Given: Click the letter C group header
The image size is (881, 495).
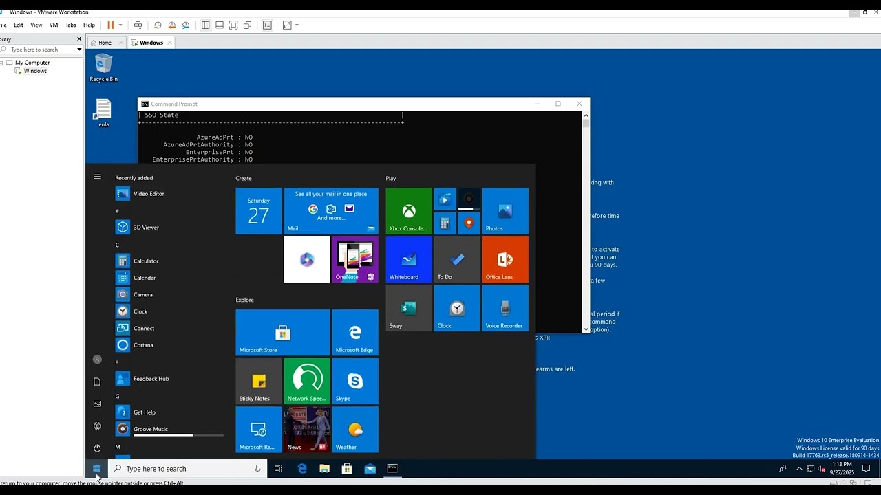Looking at the screenshot, I should (117, 245).
